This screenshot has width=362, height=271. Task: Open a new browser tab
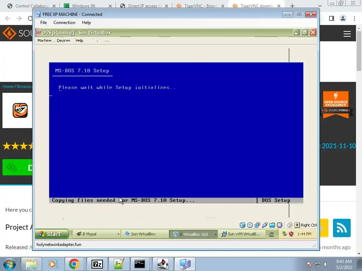(292, 6)
